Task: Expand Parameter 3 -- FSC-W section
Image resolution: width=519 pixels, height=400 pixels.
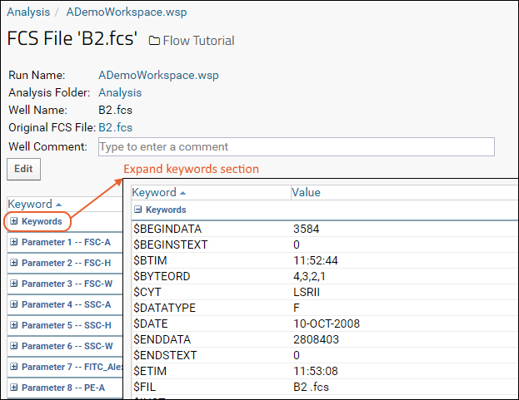Action: [x=13, y=284]
